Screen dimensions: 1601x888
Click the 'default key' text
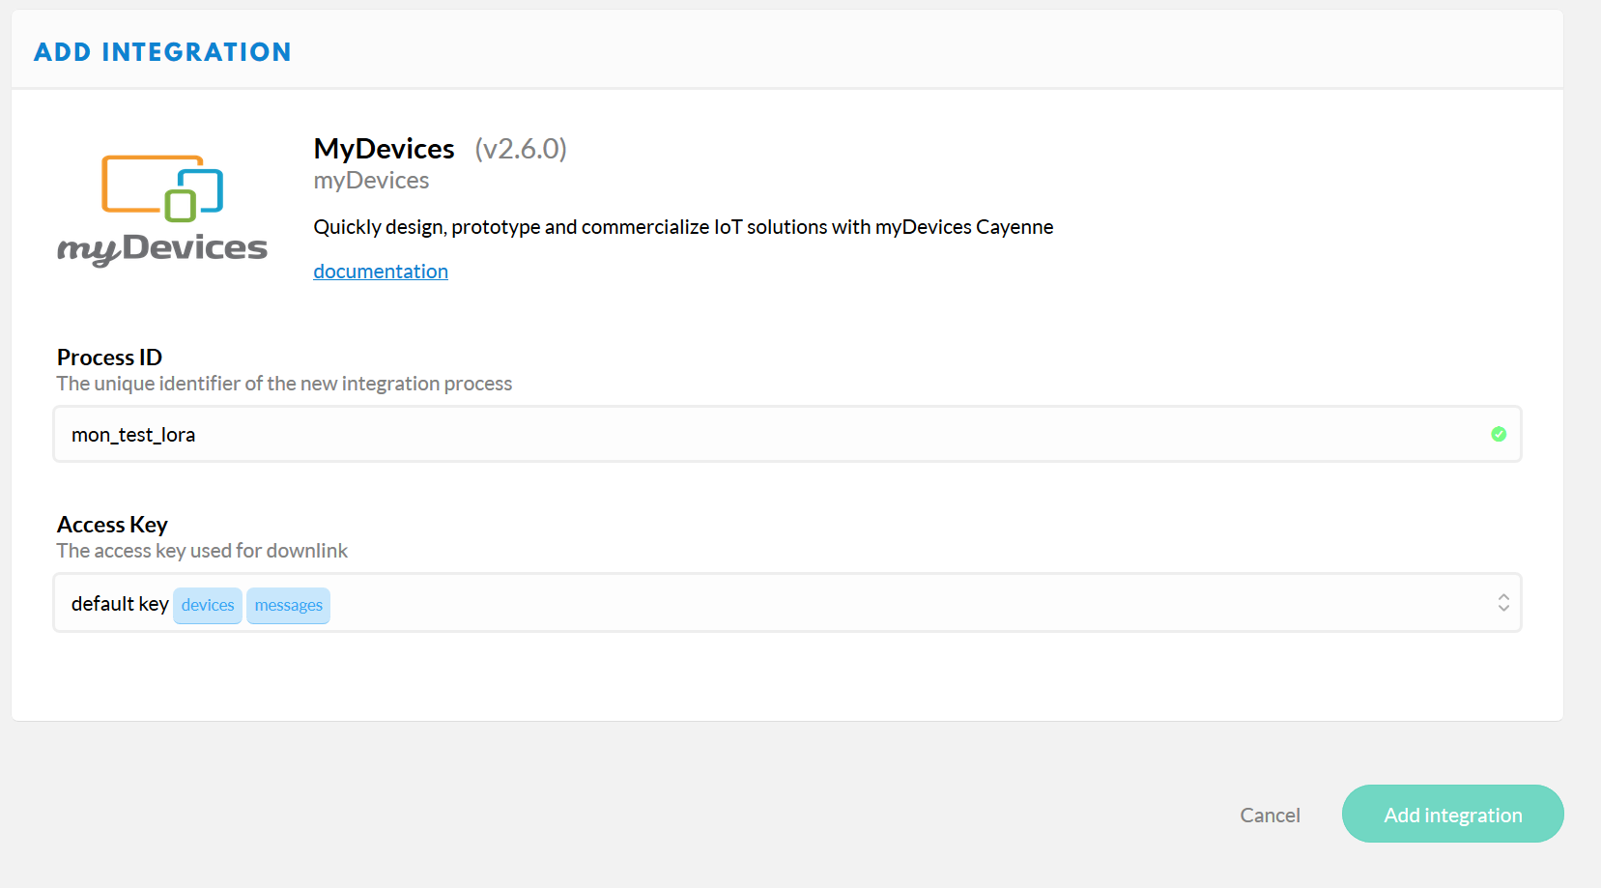click(120, 604)
